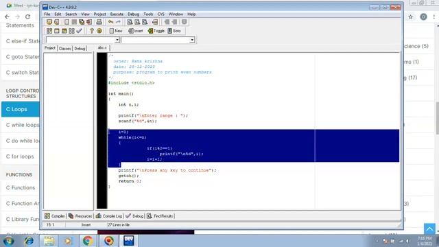This screenshot has width=439, height=247.
Task: Click the greyed Project Options shield icon
Action: pos(185,22)
